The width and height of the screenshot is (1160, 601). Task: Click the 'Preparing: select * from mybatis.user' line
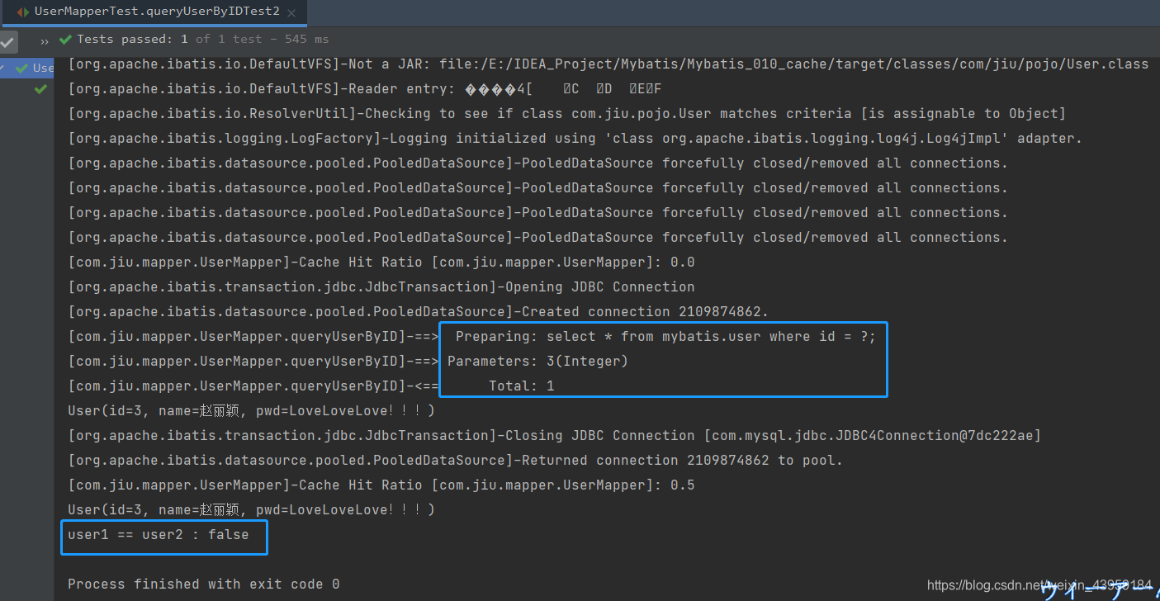point(471,336)
